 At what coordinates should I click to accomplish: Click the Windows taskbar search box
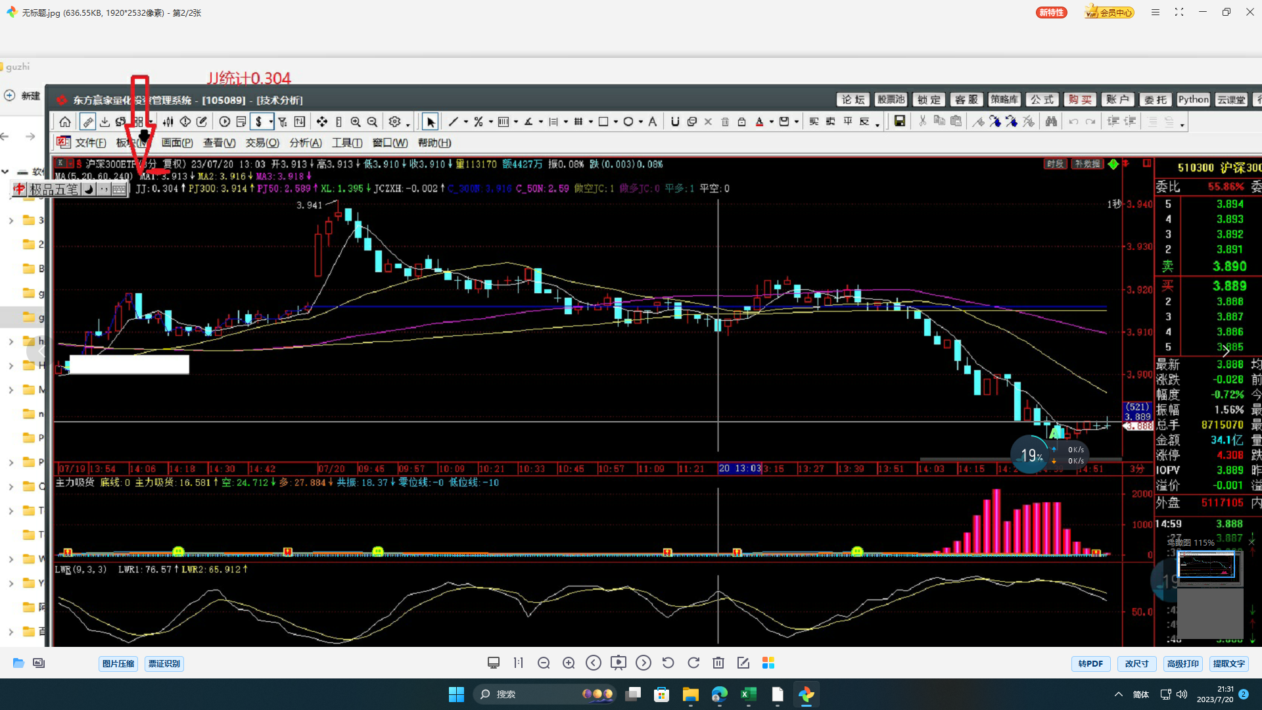click(x=546, y=694)
